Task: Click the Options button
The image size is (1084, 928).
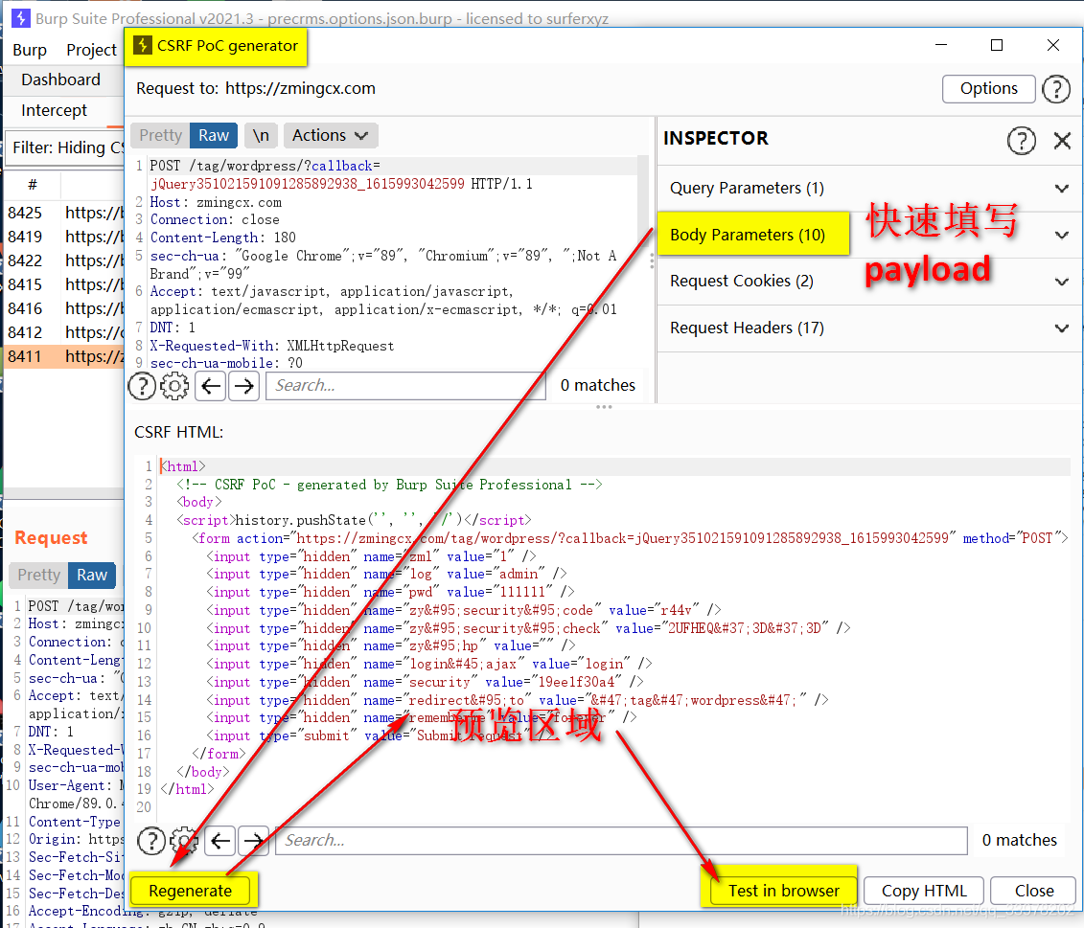Action: coord(988,89)
